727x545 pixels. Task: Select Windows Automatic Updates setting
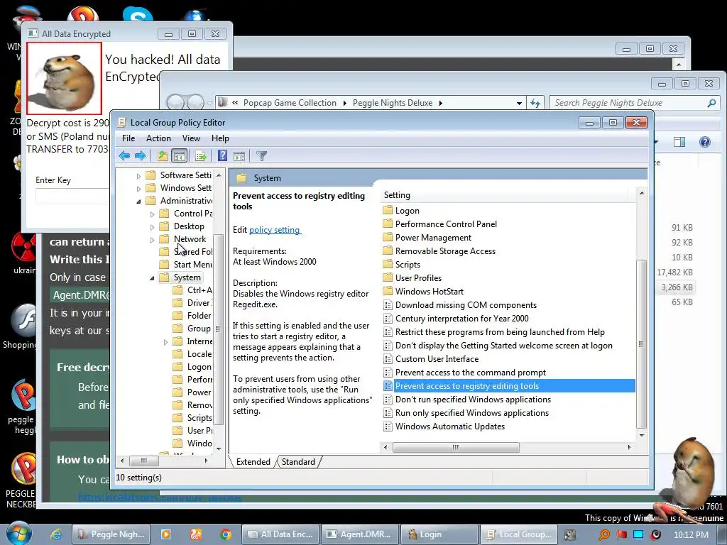tap(444, 426)
